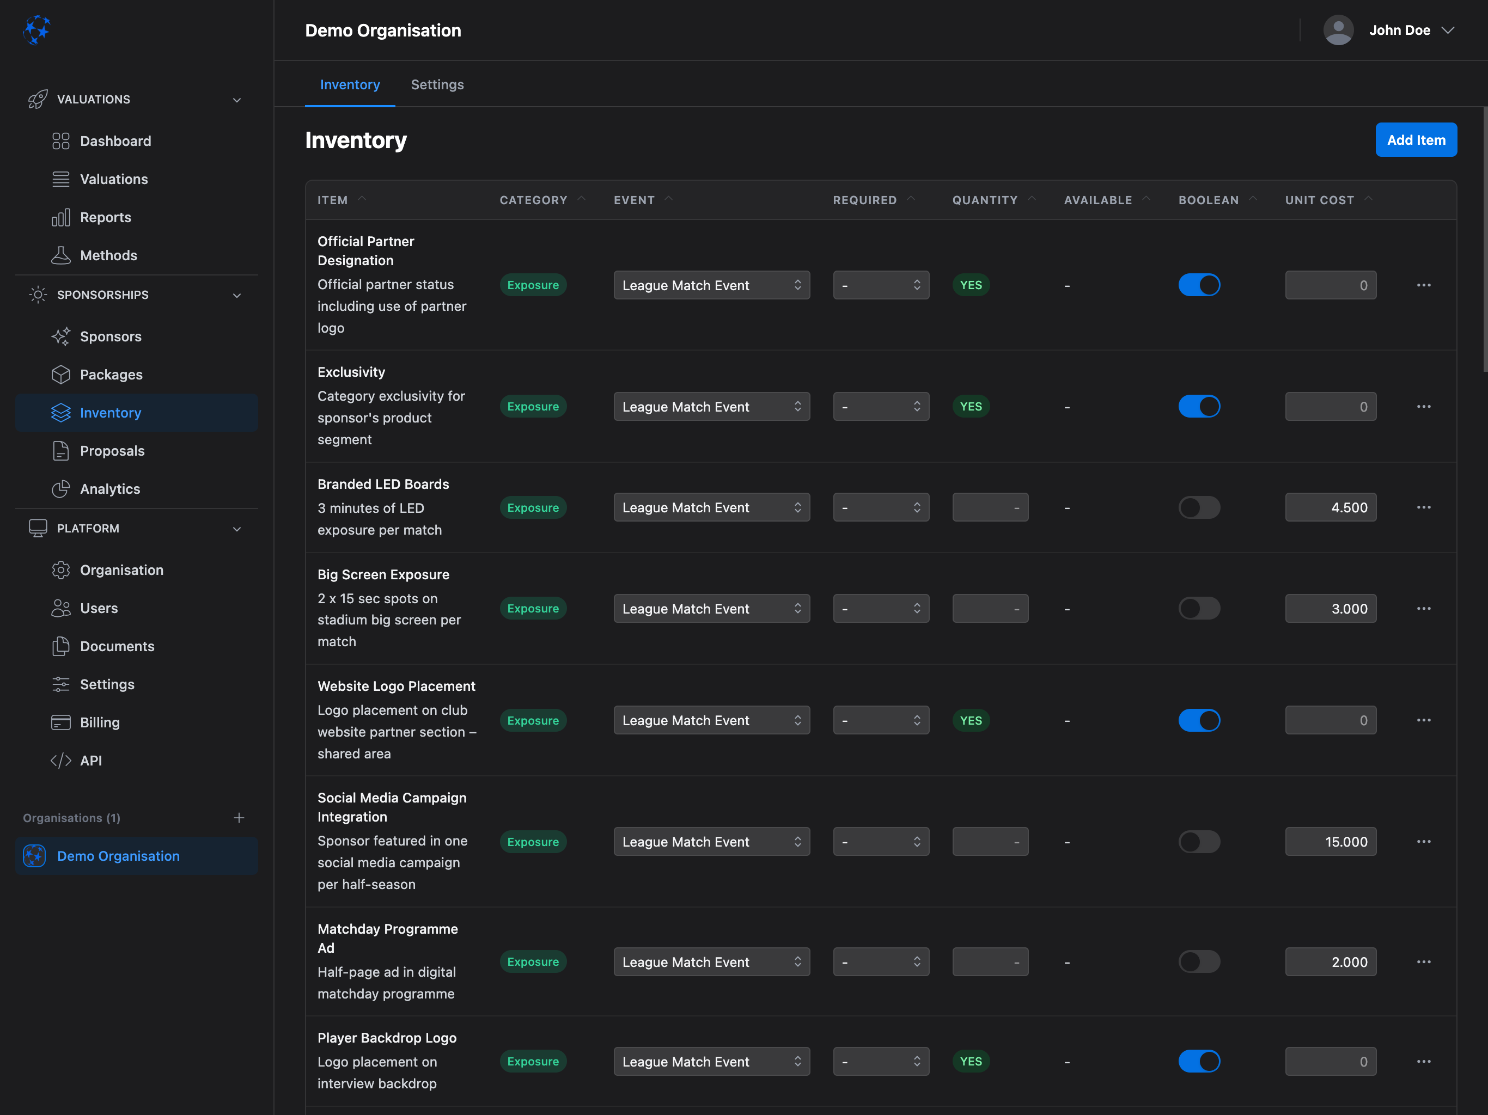Viewport: 1488px width, 1115px height.
Task: Click the Methods flask icon
Action: click(x=61, y=255)
